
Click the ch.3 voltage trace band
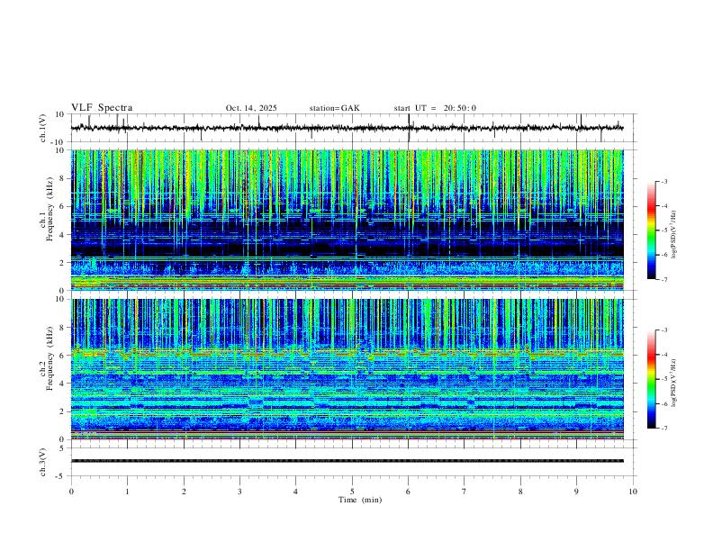pyautogui.click(x=347, y=461)
